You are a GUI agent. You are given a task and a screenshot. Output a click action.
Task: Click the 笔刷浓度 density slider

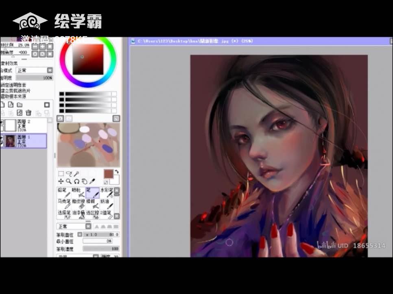click(x=101, y=249)
